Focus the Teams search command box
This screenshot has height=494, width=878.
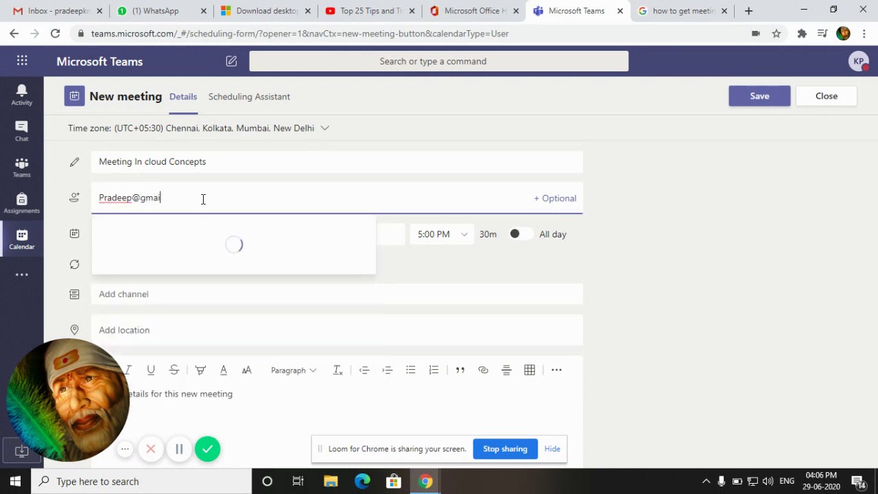coord(439,61)
